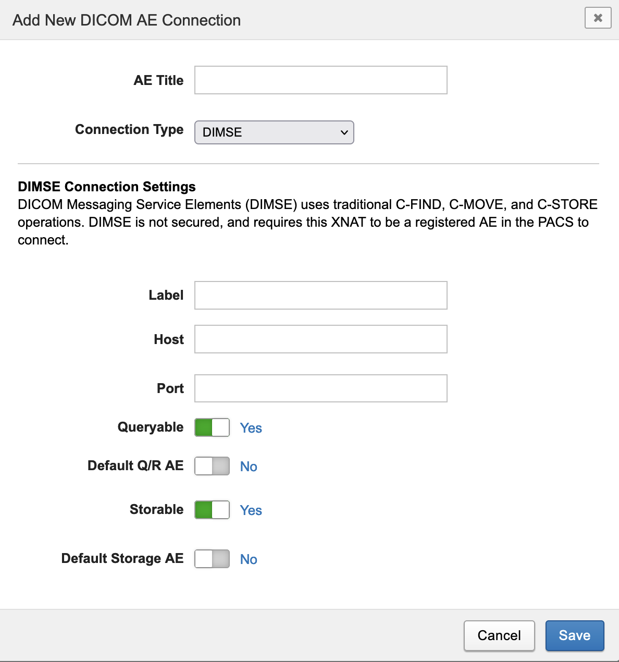
Task: Click the Yes text beside Queryable
Action: pos(251,428)
